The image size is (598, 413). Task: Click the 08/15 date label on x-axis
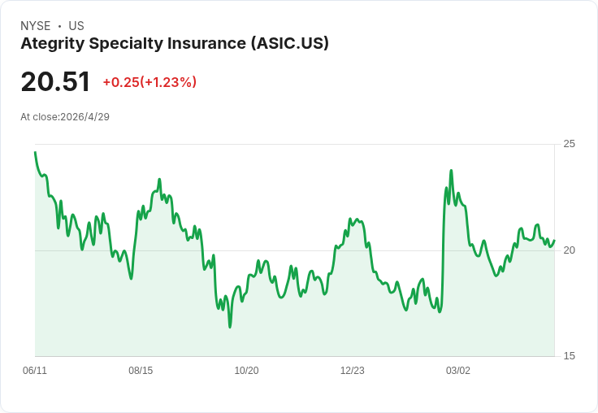coord(141,370)
